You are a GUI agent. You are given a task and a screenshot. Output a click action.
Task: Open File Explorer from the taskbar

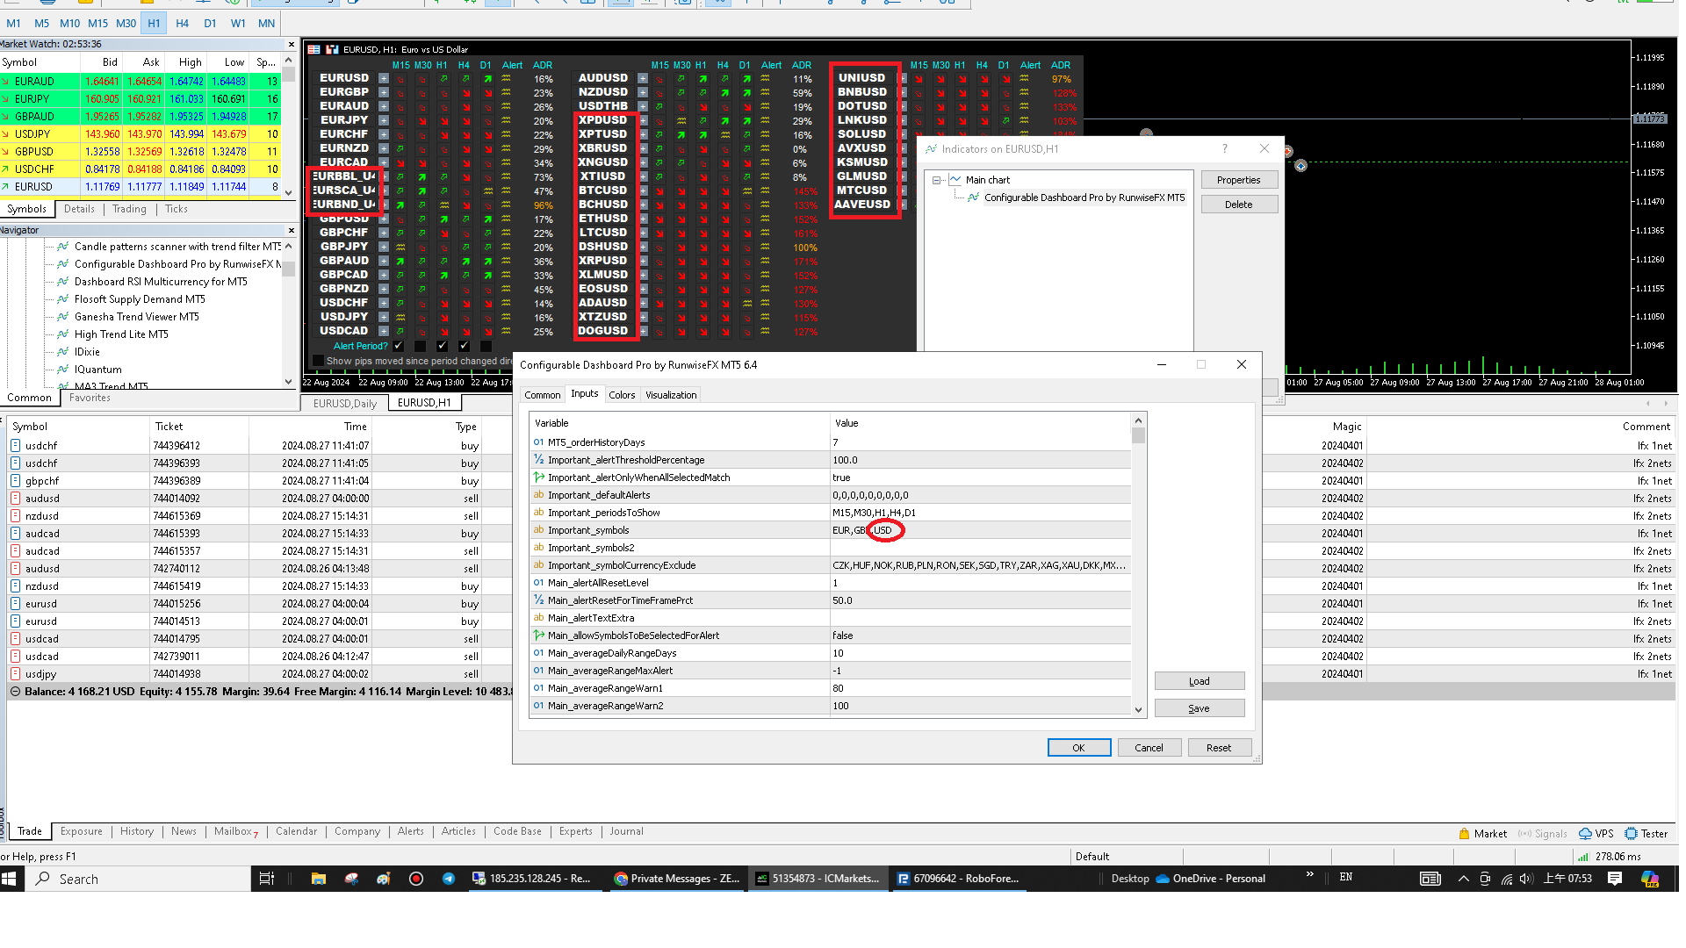pos(318,879)
